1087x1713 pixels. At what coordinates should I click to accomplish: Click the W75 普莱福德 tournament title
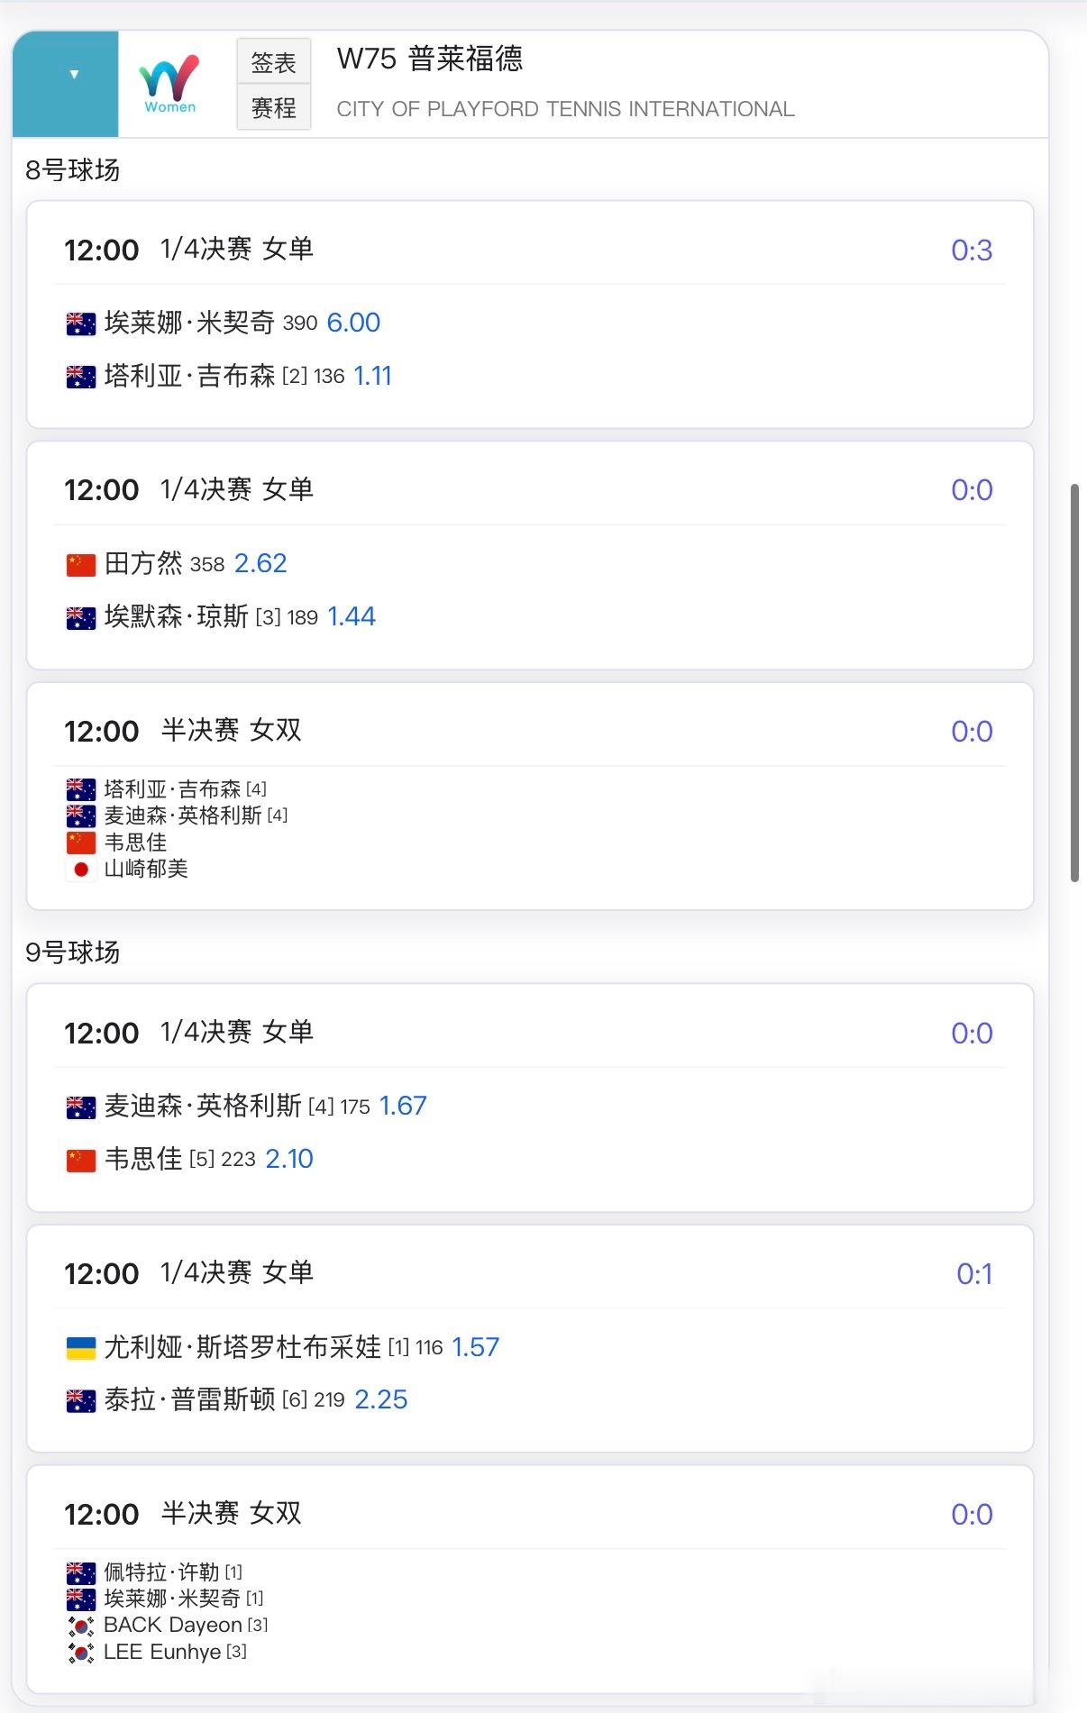point(429,59)
